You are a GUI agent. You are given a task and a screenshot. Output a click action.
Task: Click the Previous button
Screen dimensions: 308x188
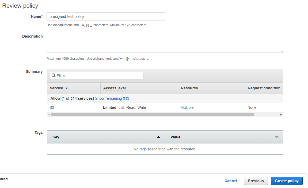pyautogui.click(x=256, y=181)
